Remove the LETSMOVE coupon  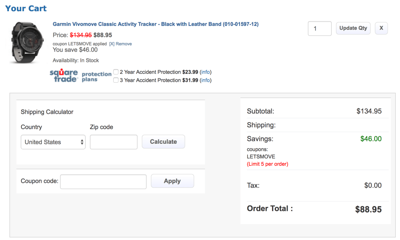pyautogui.click(x=120, y=44)
